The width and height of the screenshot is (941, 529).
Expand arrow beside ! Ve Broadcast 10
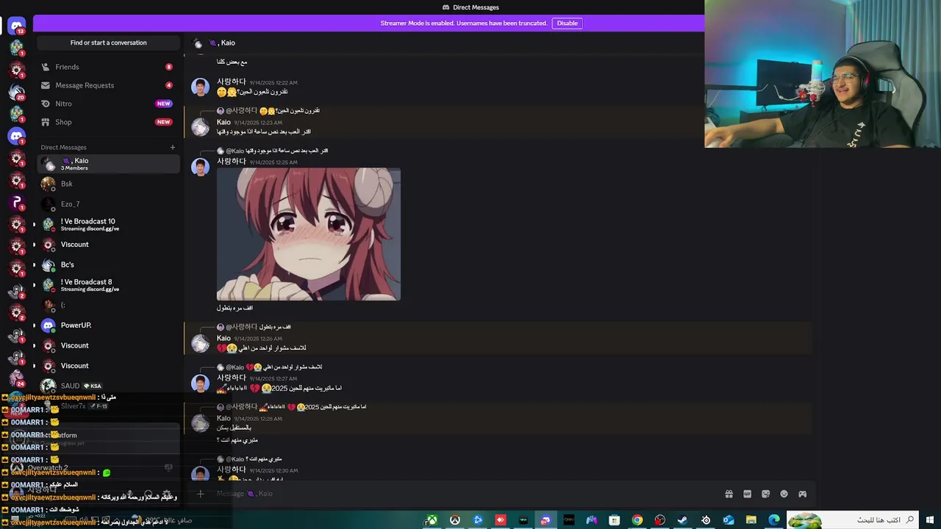[33, 225]
